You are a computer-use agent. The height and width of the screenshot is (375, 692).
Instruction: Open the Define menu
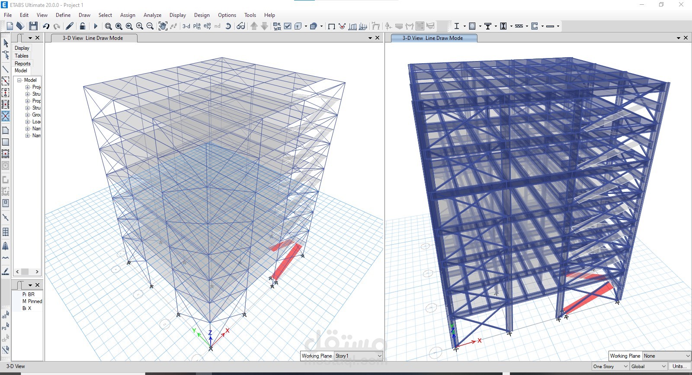coord(63,15)
